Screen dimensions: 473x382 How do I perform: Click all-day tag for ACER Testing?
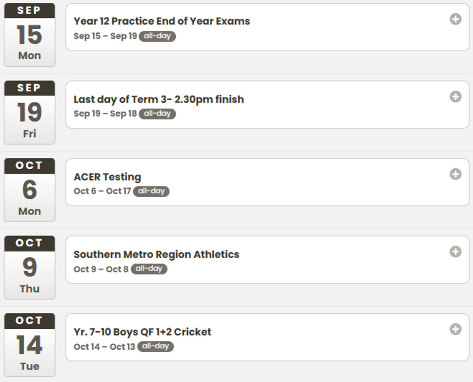coord(151,191)
